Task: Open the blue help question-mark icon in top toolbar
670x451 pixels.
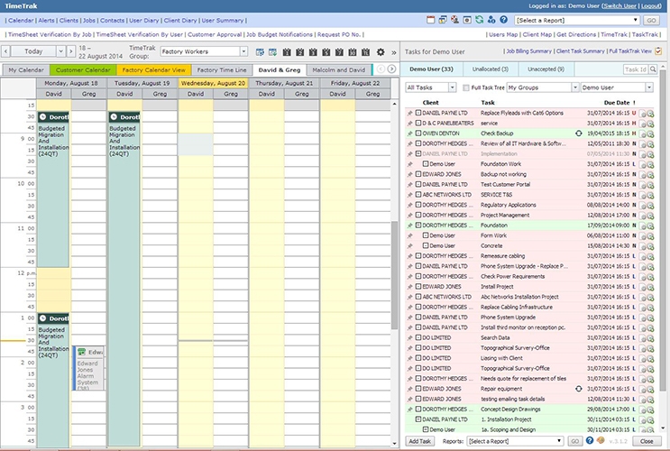Action: click(x=504, y=20)
